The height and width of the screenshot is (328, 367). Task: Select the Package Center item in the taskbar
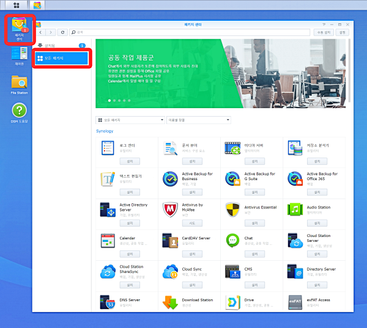tap(37, 5)
